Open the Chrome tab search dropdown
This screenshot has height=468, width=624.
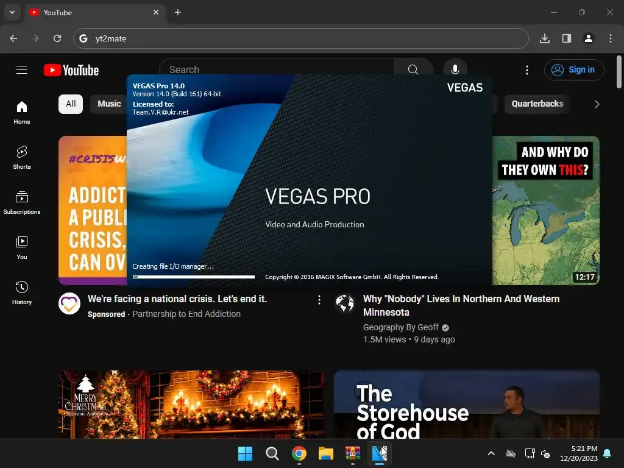pyautogui.click(x=12, y=12)
